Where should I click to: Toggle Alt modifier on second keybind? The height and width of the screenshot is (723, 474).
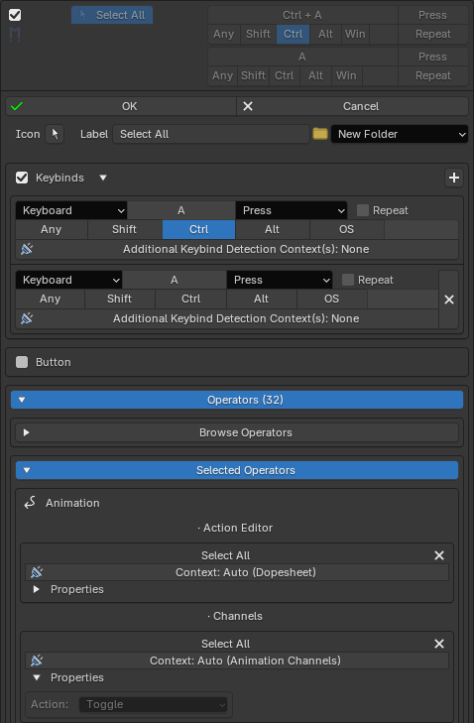click(262, 300)
